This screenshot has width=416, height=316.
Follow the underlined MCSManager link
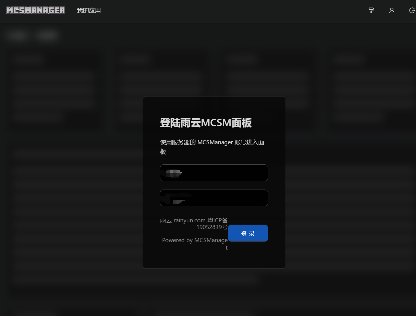coord(211,240)
